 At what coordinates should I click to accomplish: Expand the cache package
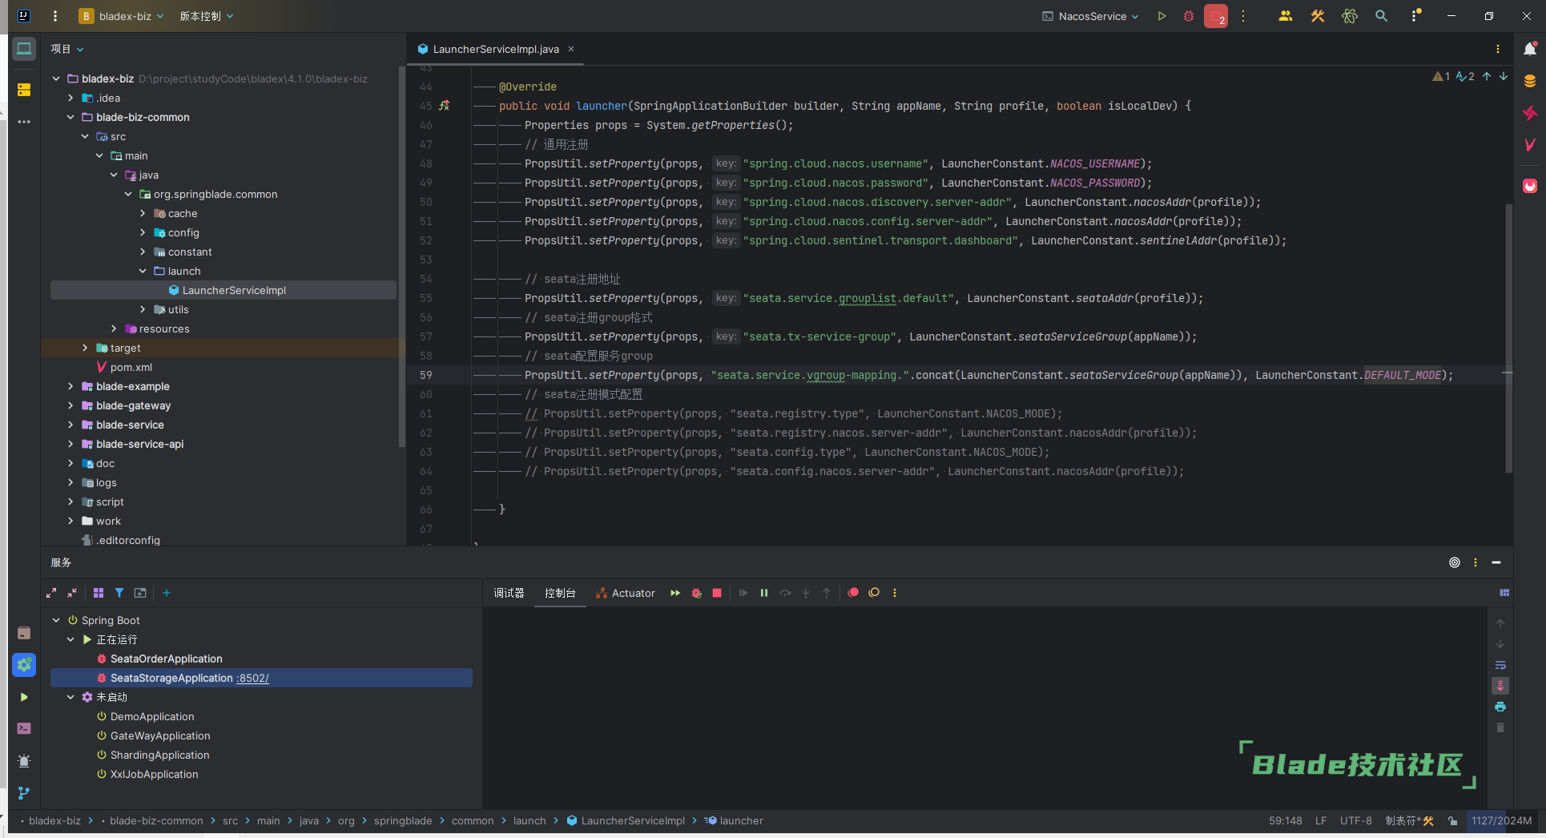click(x=143, y=213)
